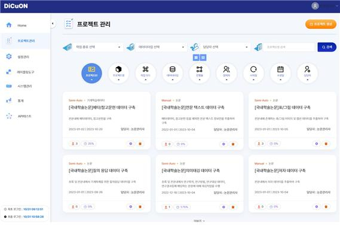Open the Home page from sidebar
This screenshot has width=340, height=225.
click(22, 25)
